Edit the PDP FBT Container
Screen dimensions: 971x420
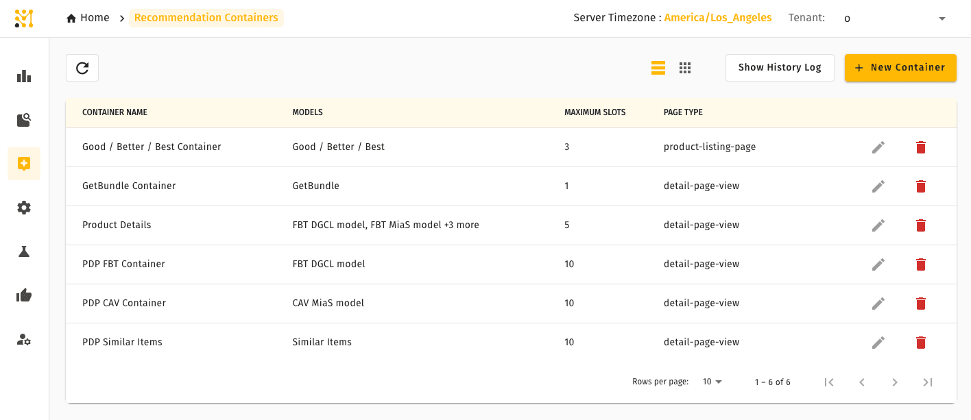pos(878,264)
